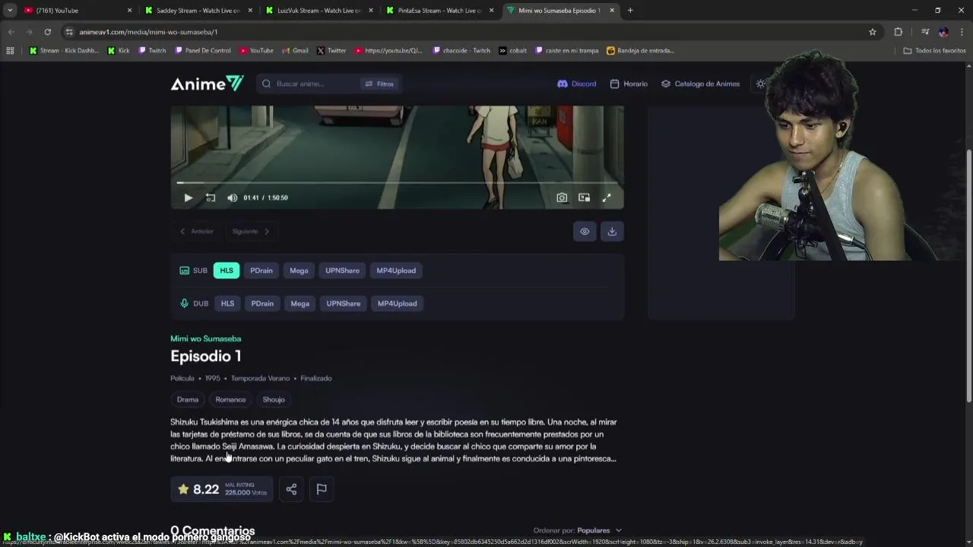Open the Stream - Kick Dashboard bookmark

pyautogui.click(x=64, y=51)
